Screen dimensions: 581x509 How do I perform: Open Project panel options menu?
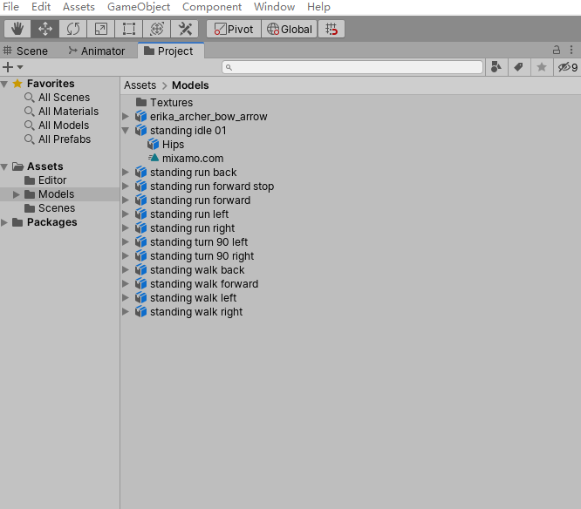click(x=571, y=50)
